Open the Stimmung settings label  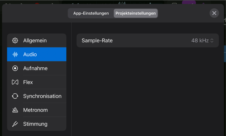pos(35,124)
